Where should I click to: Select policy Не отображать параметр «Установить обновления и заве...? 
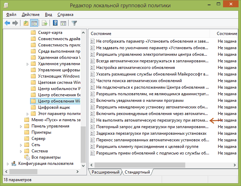tap(152, 41)
